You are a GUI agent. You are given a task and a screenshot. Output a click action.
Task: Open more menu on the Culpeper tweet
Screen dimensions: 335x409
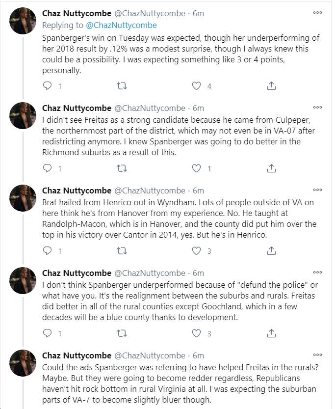coord(317,108)
